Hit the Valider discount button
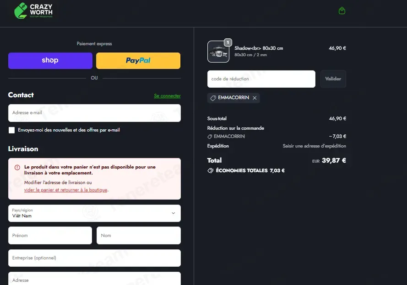 click(x=333, y=79)
